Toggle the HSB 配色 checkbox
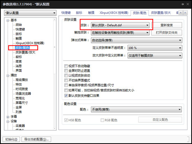 (x=66, y=120)
